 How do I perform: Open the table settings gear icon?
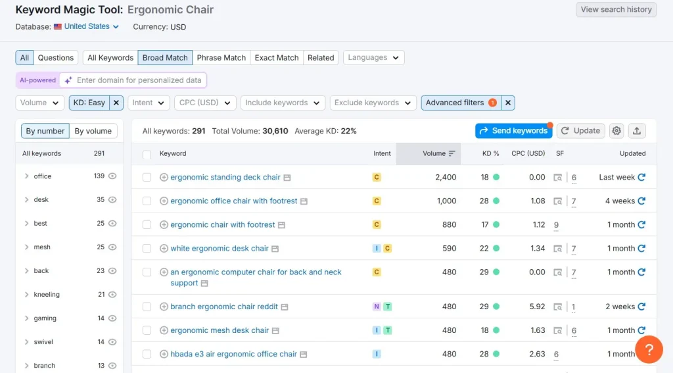click(616, 131)
